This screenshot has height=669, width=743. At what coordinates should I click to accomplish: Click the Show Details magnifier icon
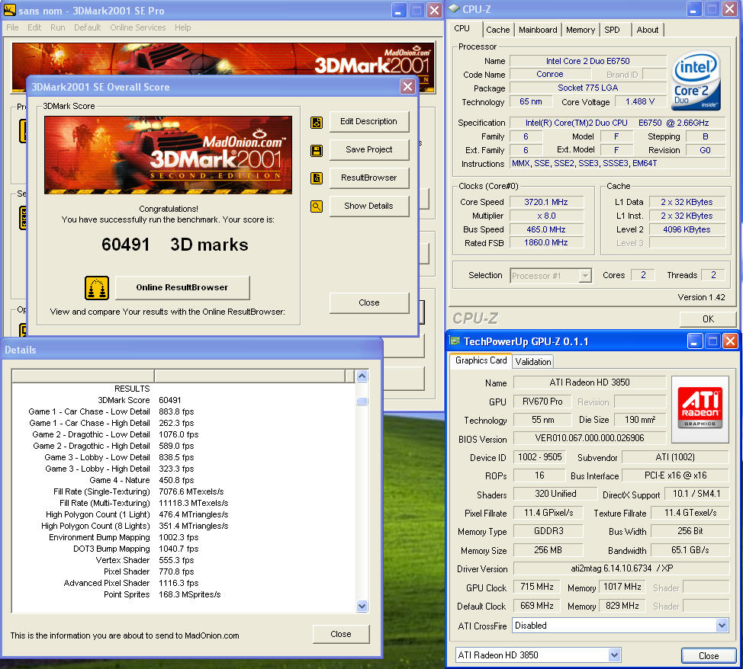[x=317, y=206]
